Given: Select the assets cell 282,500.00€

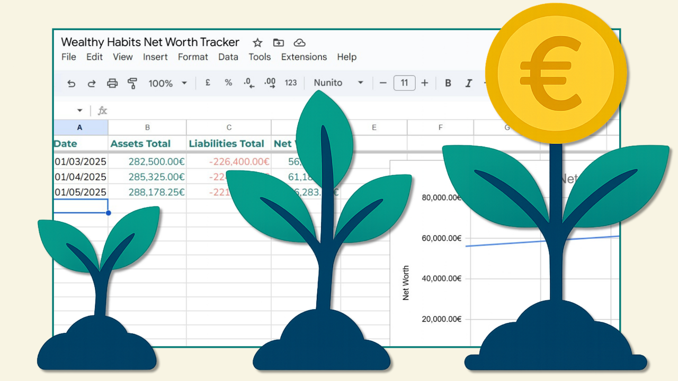Looking at the screenshot, I should (147, 161).
